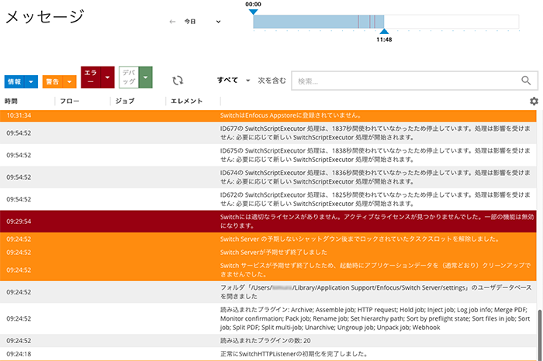Select the タスクスロットを解除しました warning row
The image size is (543, 361).
(268, 239)
